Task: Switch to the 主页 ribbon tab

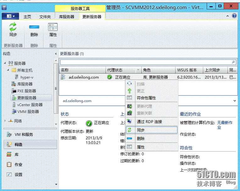Action: coord(27,17)
